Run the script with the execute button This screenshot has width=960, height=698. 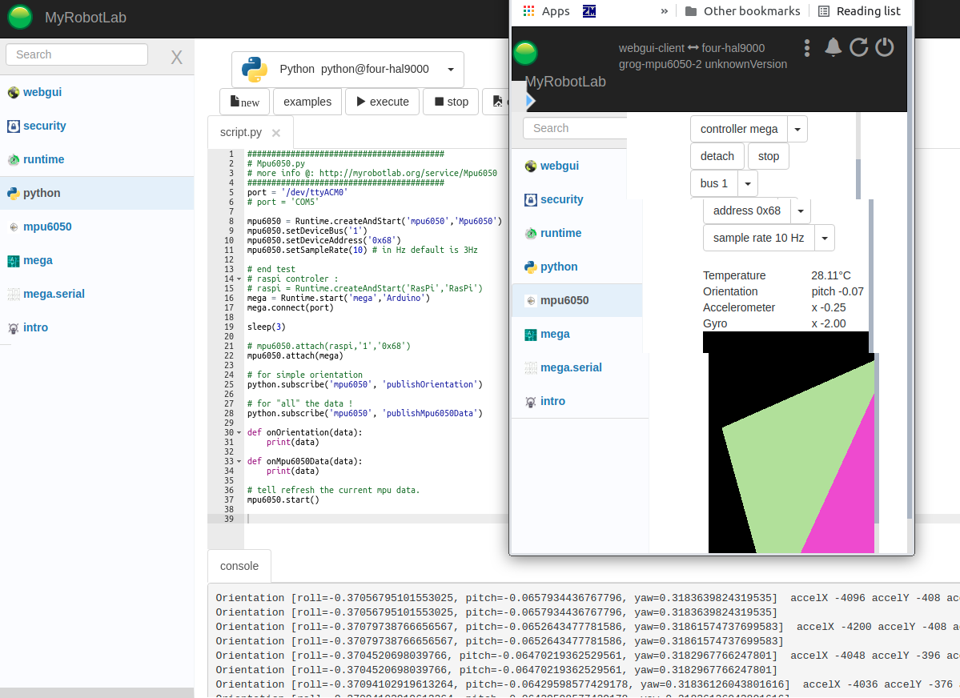click(383, 102)
